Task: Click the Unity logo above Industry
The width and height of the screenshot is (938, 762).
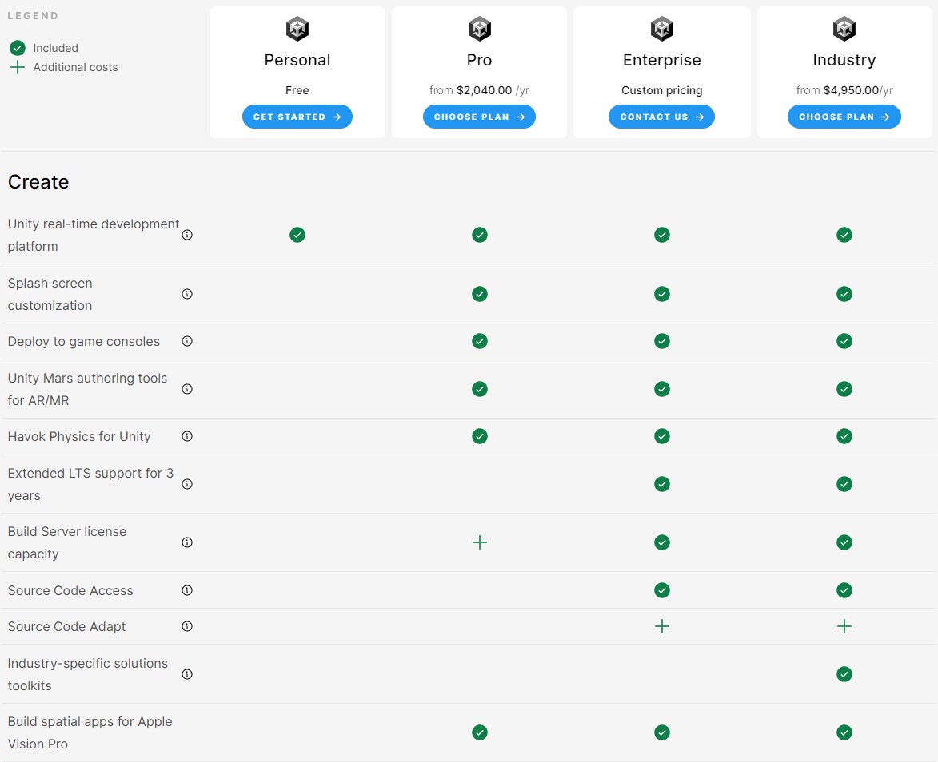Action: [844, 29]
